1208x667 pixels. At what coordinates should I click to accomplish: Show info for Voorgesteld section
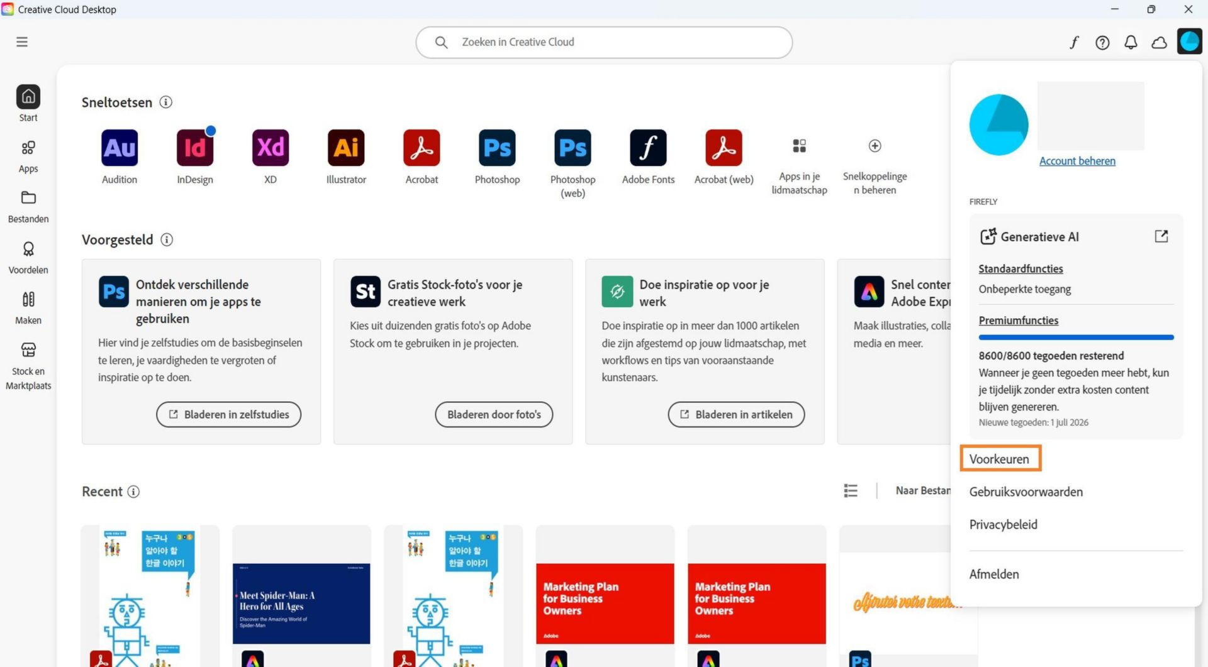pyautogui.click(x=167, y=240)
